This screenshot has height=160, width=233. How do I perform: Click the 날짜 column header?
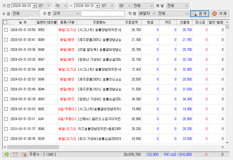(23, 22)
